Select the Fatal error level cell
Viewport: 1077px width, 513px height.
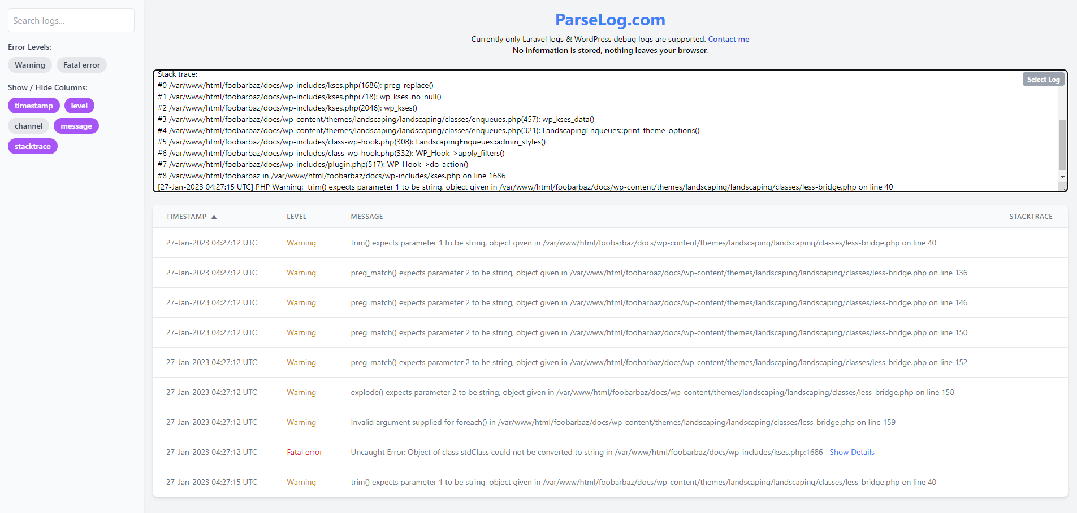tap(304, 452)
